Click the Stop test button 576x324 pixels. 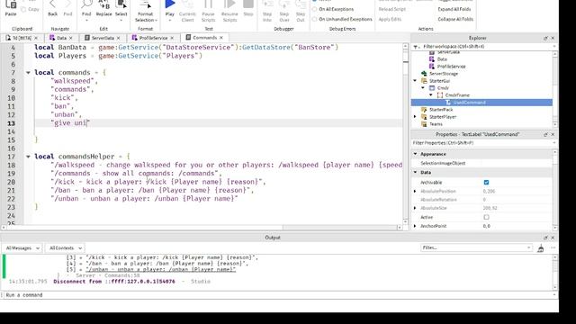(x=248, y=8)
